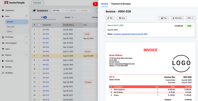
Task: Close the invoice panel with the red X
Action: (95, 4)
